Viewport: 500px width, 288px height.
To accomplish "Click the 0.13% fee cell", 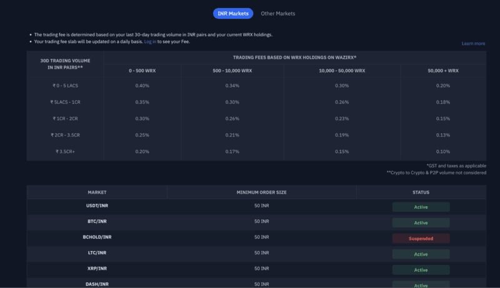I will coord(443,135).
